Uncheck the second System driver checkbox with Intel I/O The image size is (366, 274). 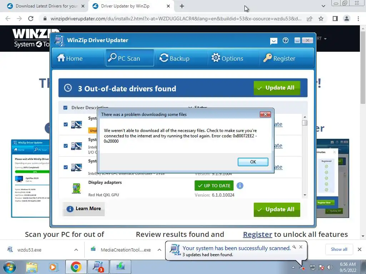point(66,146)
